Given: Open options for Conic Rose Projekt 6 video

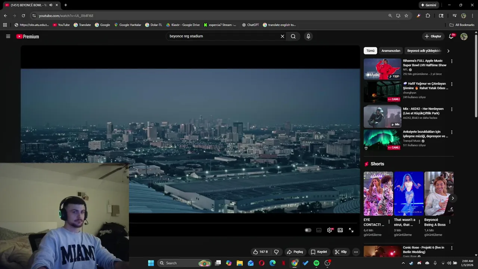Looking at the screenshot, I should click(451, 248).
